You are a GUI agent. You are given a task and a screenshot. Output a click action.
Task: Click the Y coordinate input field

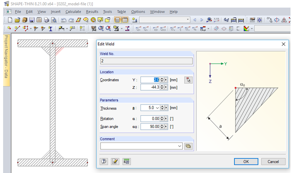point(150,80)
